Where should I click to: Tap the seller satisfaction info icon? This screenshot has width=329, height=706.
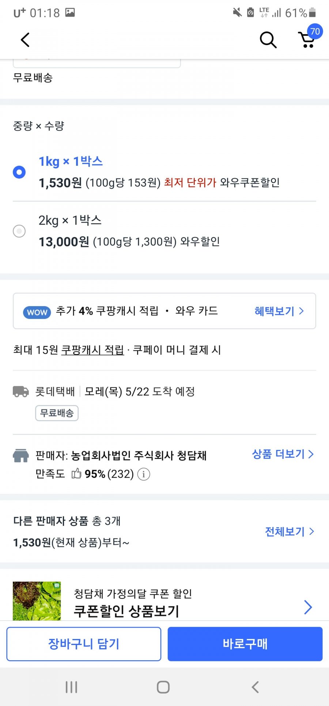click(144, 474)
